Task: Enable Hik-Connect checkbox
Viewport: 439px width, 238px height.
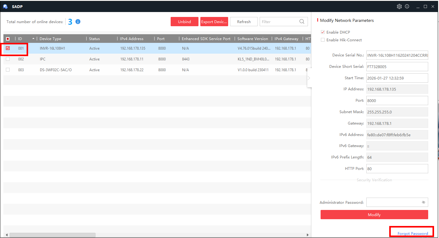Action: point(323,40)
